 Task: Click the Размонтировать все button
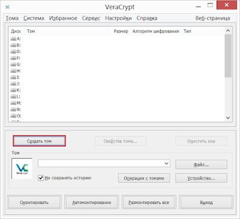click(x=149, y=202)
